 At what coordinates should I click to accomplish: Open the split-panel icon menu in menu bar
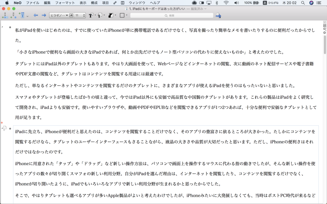click(123, 3)
